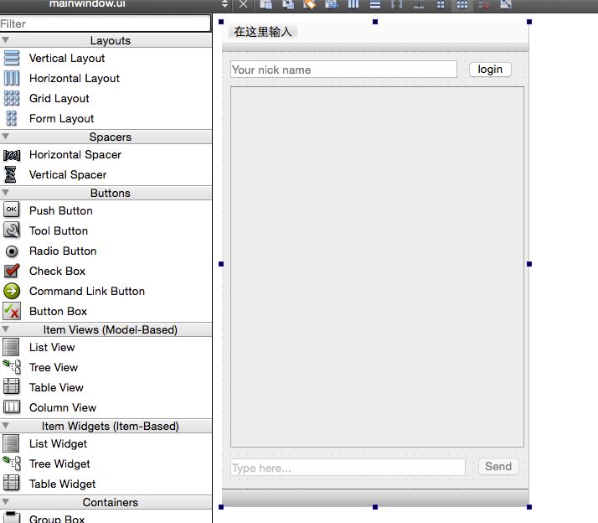Click the 在这里输入 menu placeholder
This screenshot has height=523, width=598.
click(x=263, y=31)
